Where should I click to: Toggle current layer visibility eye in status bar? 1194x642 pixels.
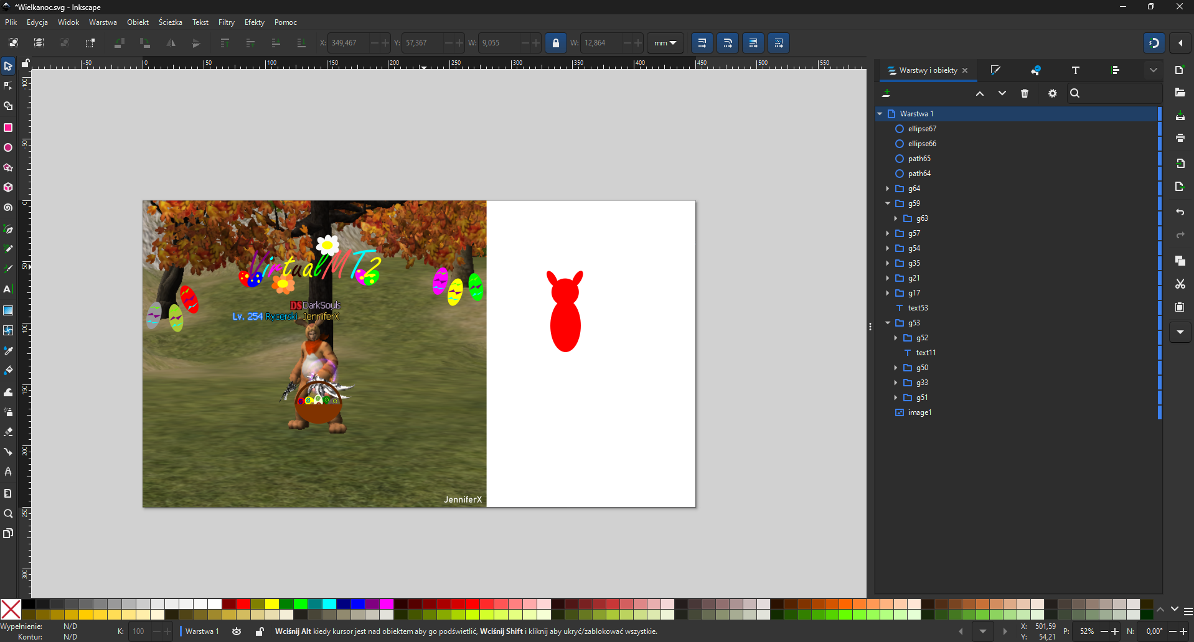pos(237,631)
